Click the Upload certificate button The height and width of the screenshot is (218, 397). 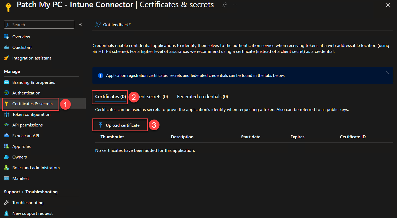point(120,125)
